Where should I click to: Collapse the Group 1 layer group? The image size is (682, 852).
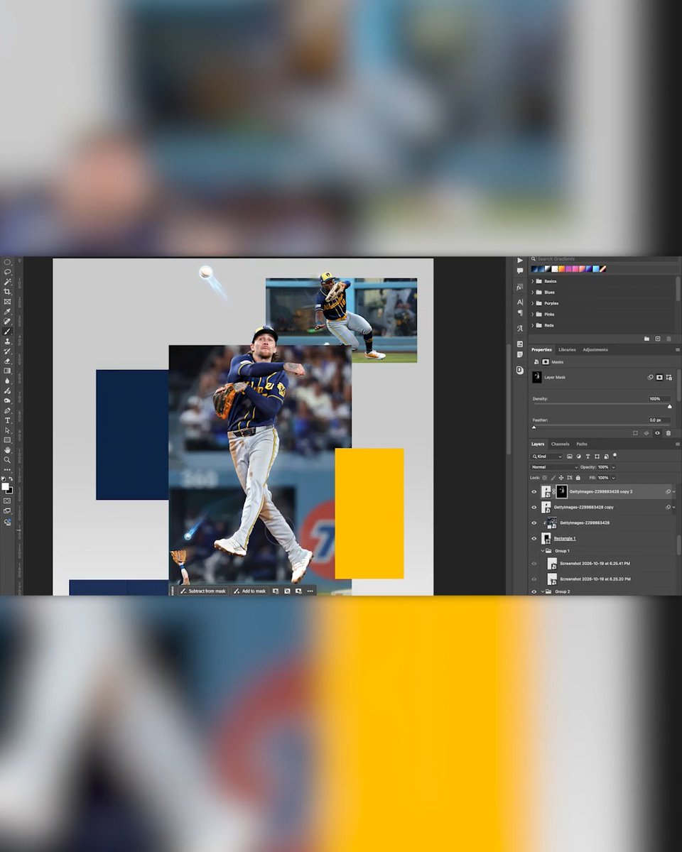tap(541, 550)
